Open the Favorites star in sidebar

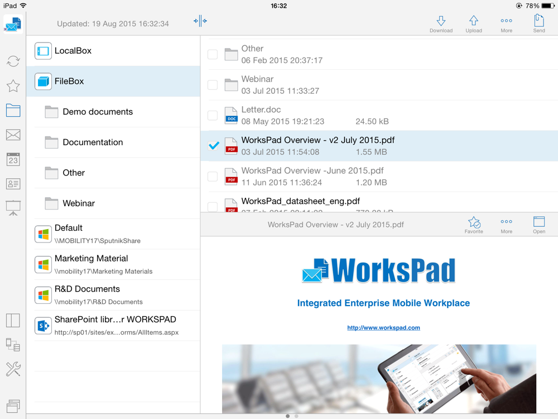[x=13, y=86]
